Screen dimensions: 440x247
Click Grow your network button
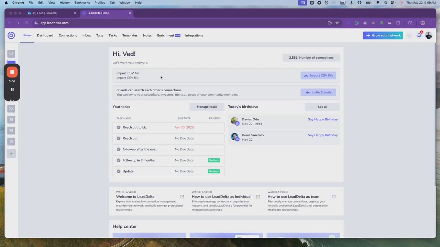(383, 35)
